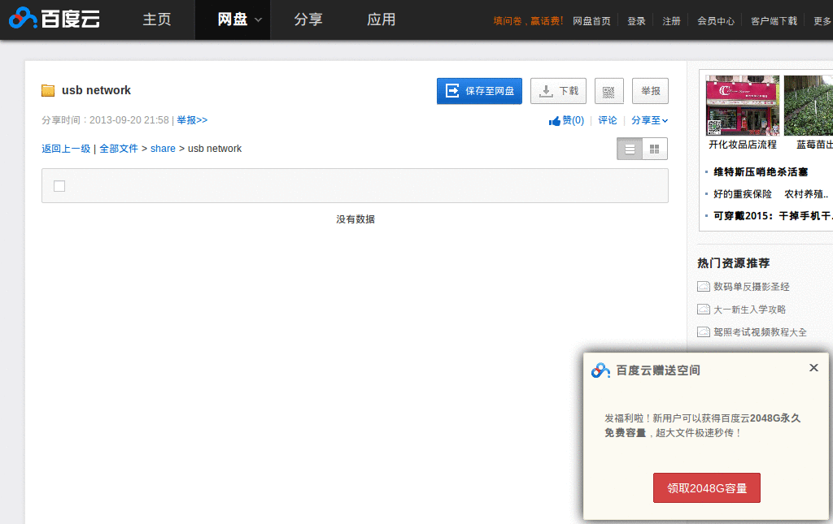The image size is (833, 524).
Task: Click the 举报 button
Action: 650,91
